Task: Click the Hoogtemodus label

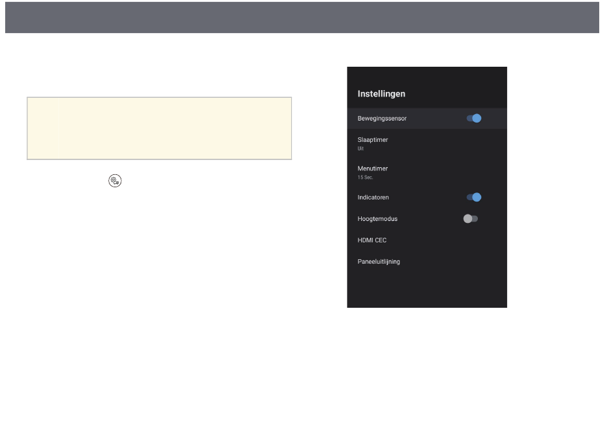Action: tap(377, 219)
